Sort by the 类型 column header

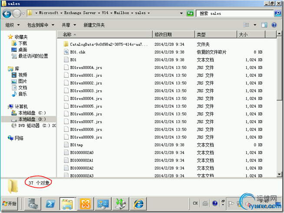pyautogui.click(x=216, y=34)
